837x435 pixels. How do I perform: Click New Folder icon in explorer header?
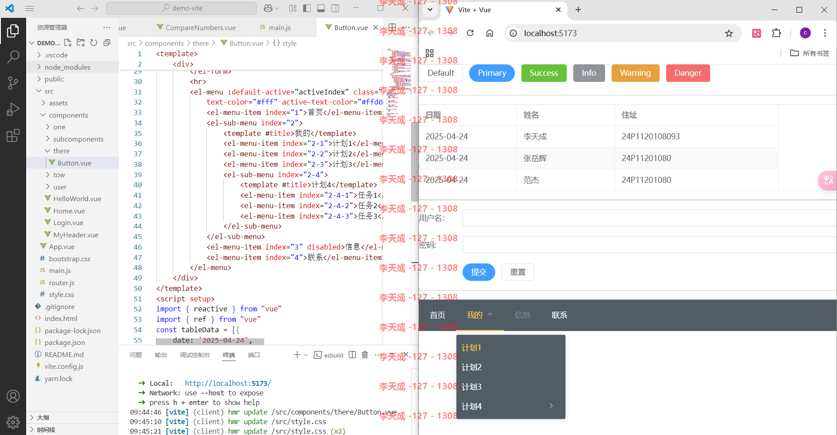81,43
